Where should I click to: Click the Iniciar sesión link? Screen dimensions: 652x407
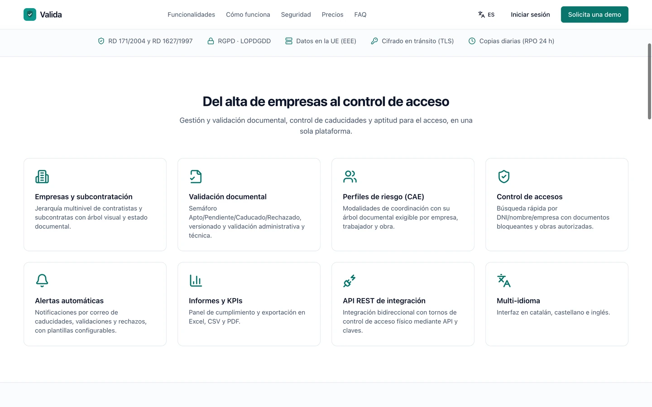pos(530,14)
